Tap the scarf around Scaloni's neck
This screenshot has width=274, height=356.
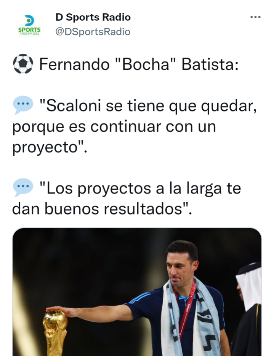(x=191, y=318)
